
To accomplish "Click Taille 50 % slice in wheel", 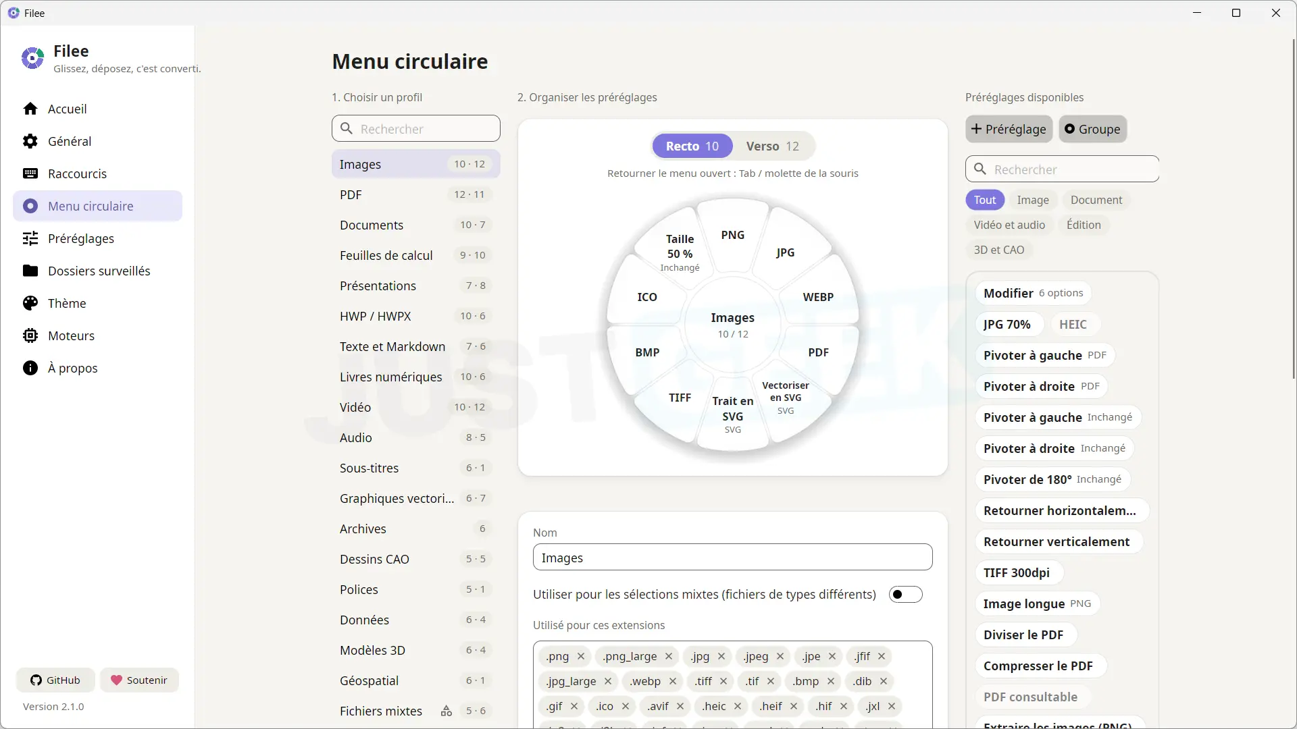I will coord(680,252).
